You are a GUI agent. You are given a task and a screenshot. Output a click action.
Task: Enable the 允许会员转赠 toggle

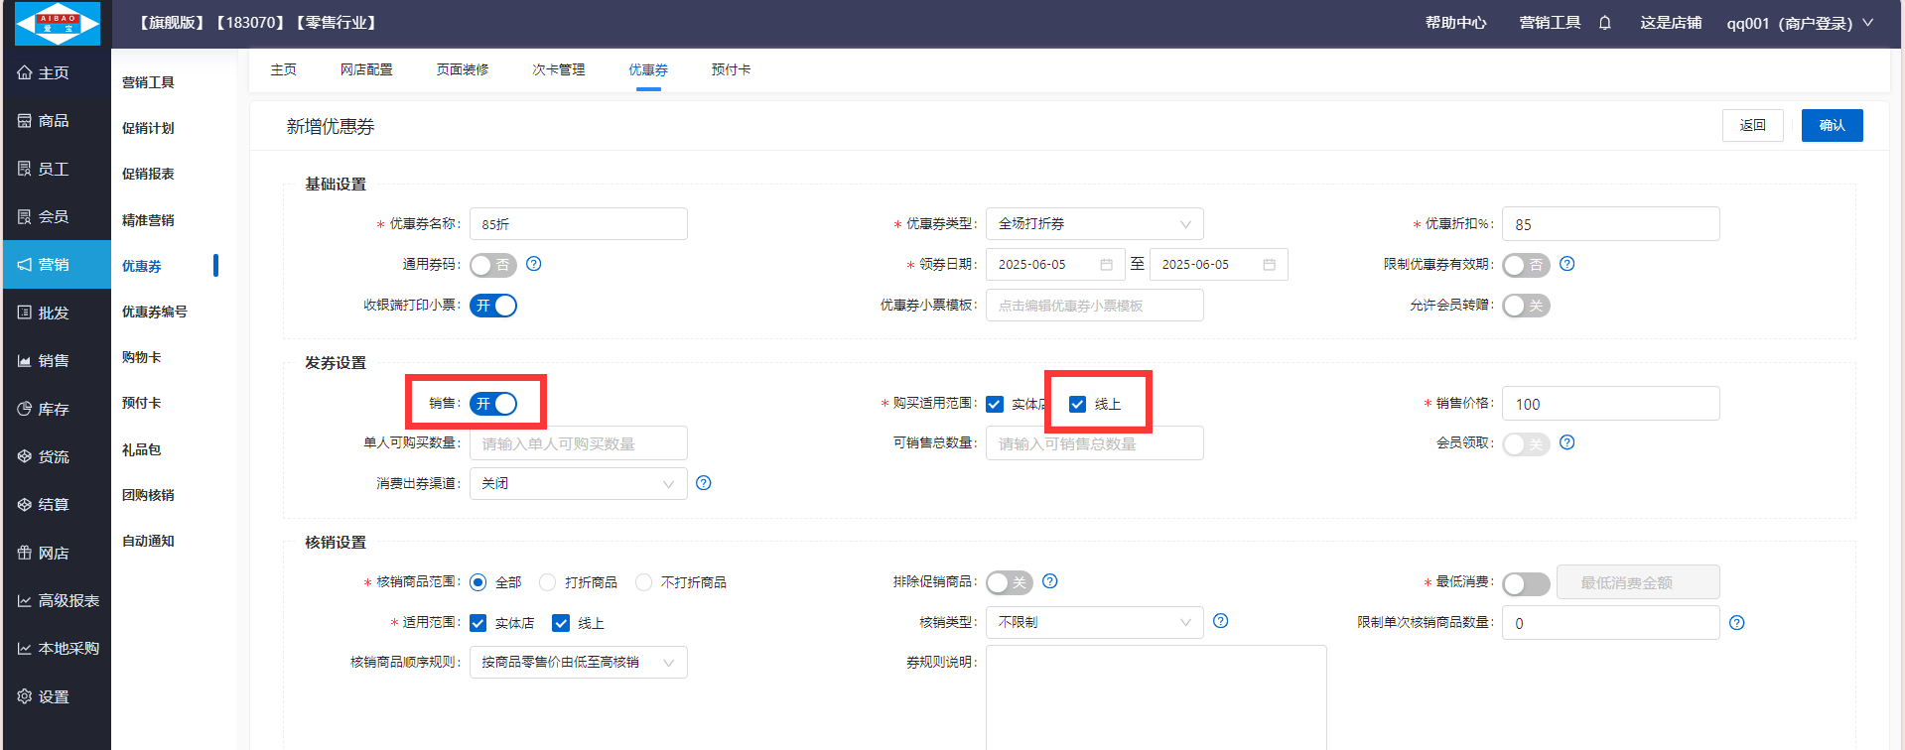[x=1526, y=306]
